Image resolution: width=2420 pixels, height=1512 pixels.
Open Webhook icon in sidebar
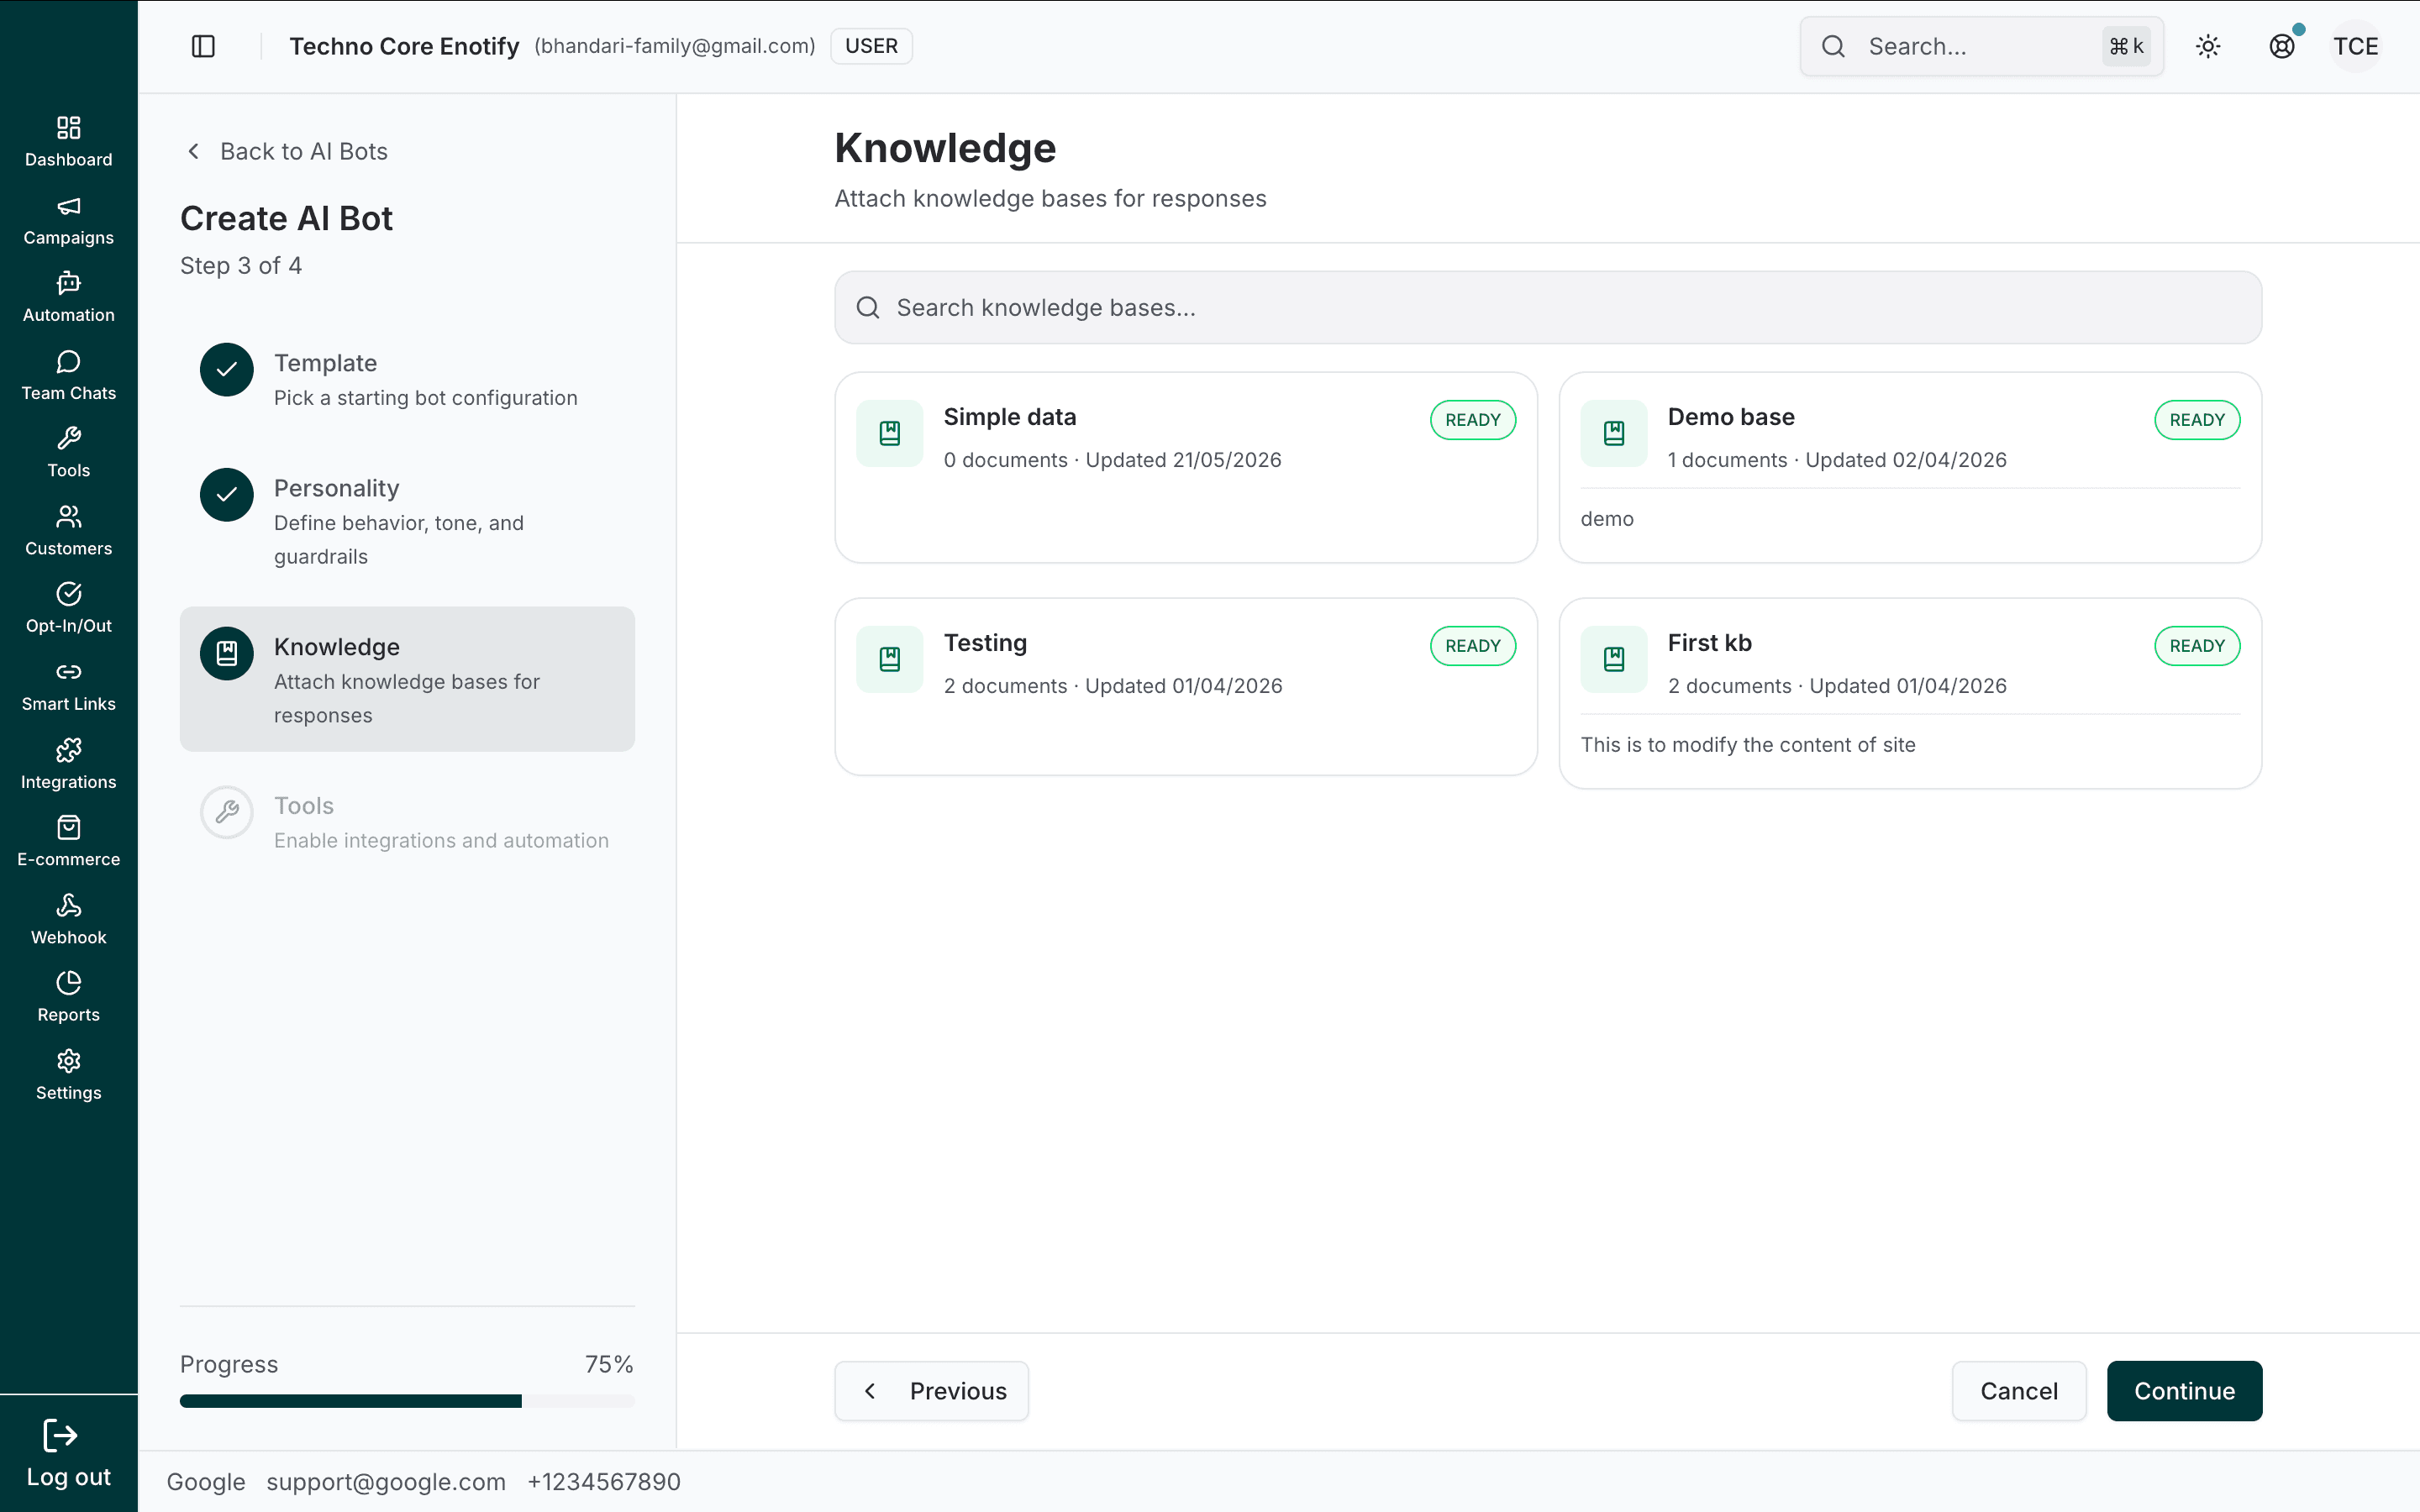tap(68, 905)
